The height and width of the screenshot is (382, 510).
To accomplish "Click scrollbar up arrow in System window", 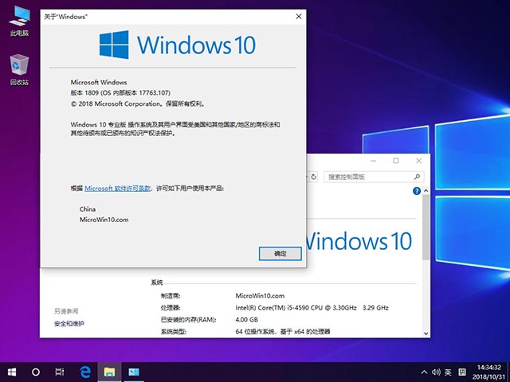I will coord(426,191).
